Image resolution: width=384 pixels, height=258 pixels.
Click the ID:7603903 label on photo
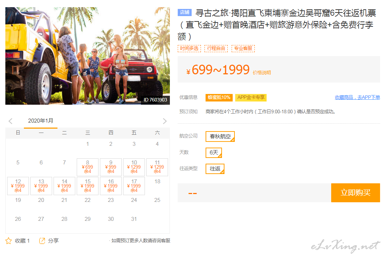click(155, 100)
